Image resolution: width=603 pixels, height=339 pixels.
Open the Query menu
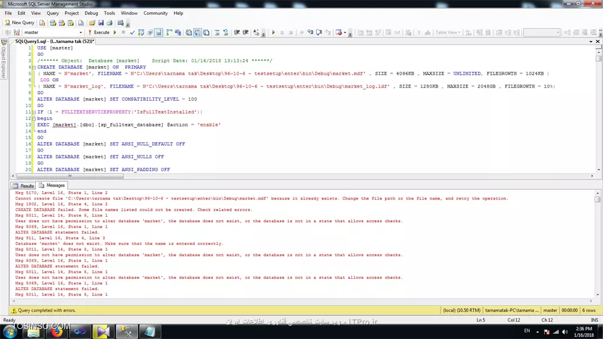pyautogui.click(x=52, y=13)
